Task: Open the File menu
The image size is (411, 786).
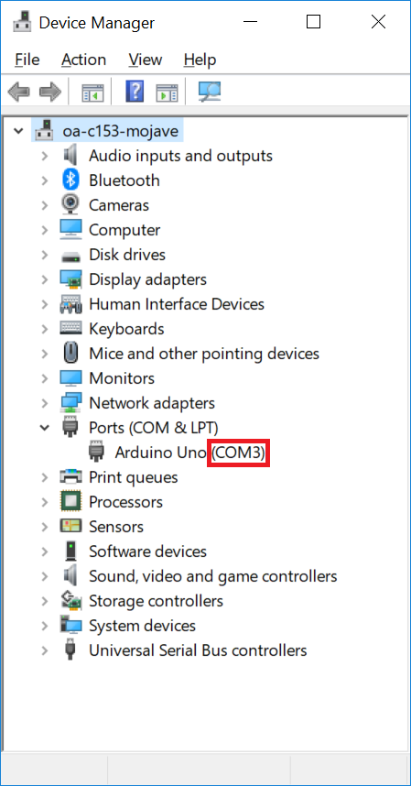Action: (x=27, y=60)
